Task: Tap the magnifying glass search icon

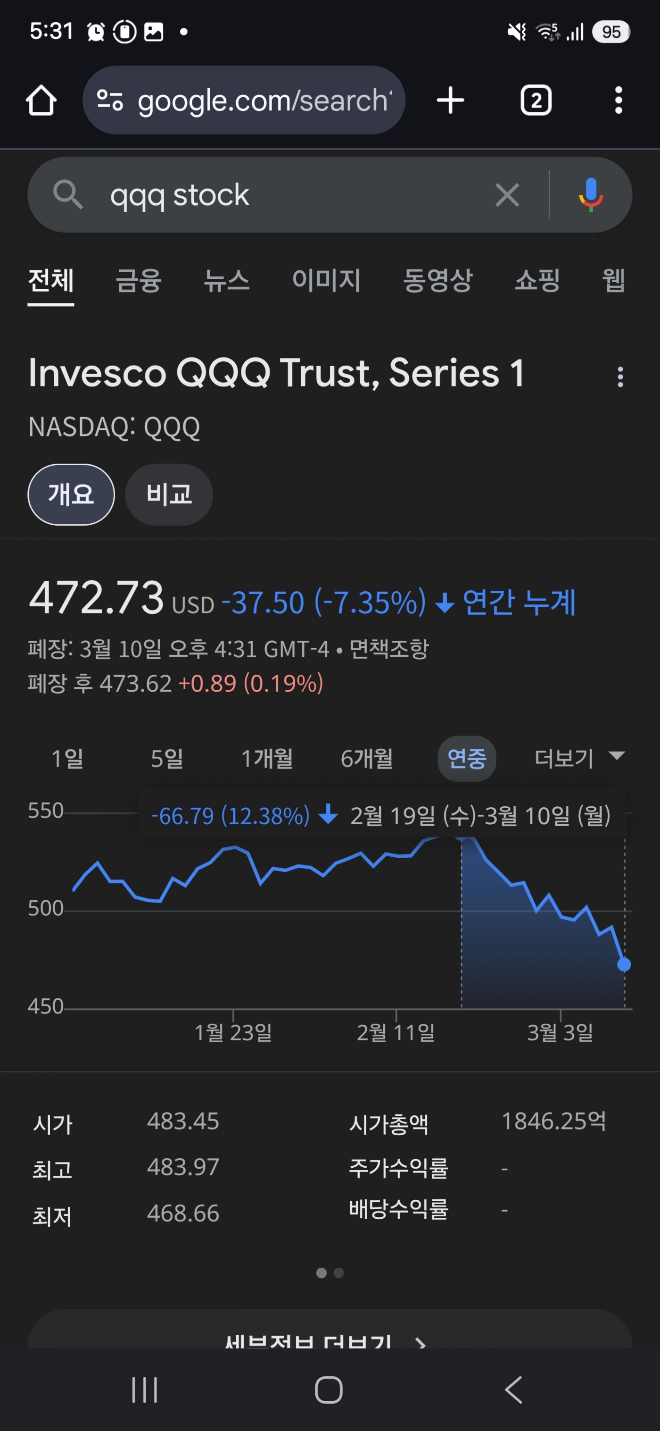Action: tap(68, 195)
